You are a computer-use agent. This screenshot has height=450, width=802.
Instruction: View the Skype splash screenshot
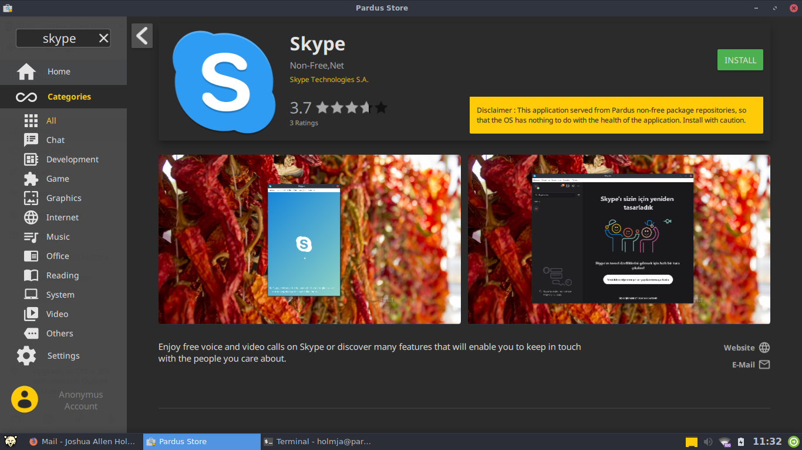click(309, 239)
